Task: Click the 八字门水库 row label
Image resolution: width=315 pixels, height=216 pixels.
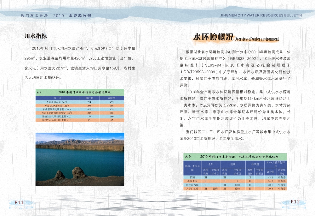Action: pos(192,189)
